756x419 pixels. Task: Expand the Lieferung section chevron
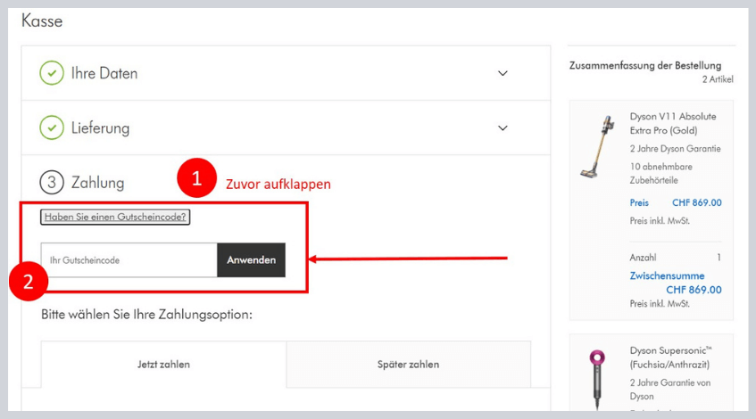coord(503,128)
